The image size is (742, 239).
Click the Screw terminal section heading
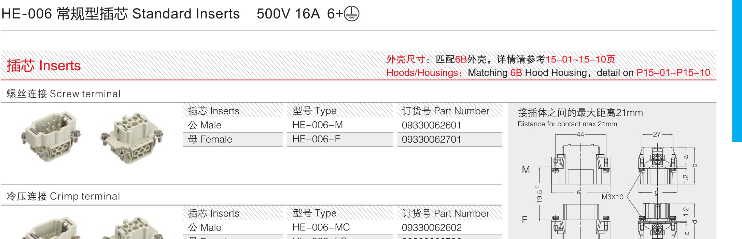[x=64, y=94]
